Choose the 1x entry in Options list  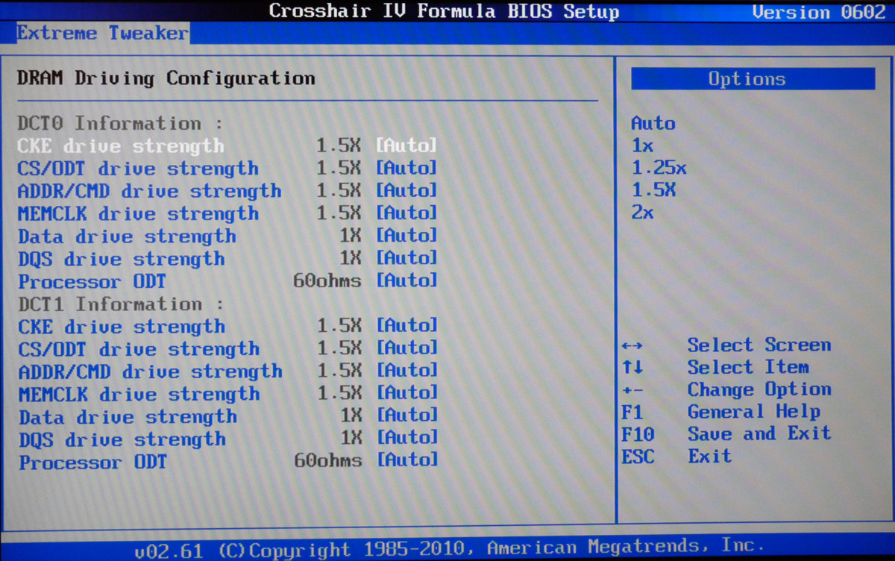point(642,145)
